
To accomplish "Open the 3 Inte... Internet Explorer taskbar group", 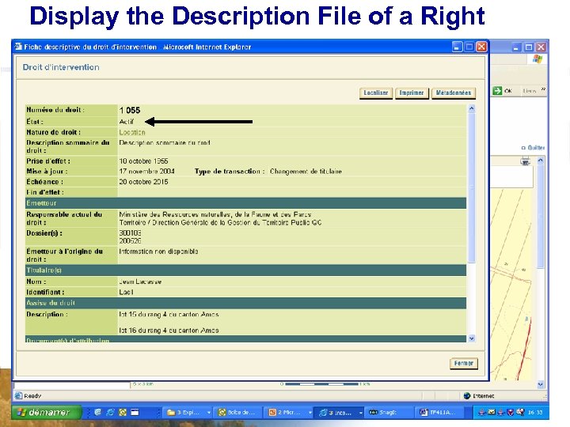I will pyautogui.click(x=340, y=413).
